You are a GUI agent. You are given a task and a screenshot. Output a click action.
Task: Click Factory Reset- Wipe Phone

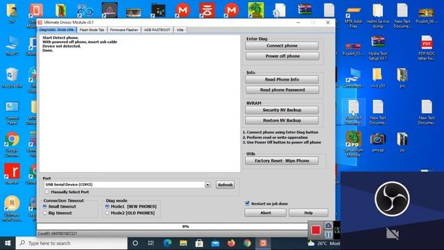[282, 160]
